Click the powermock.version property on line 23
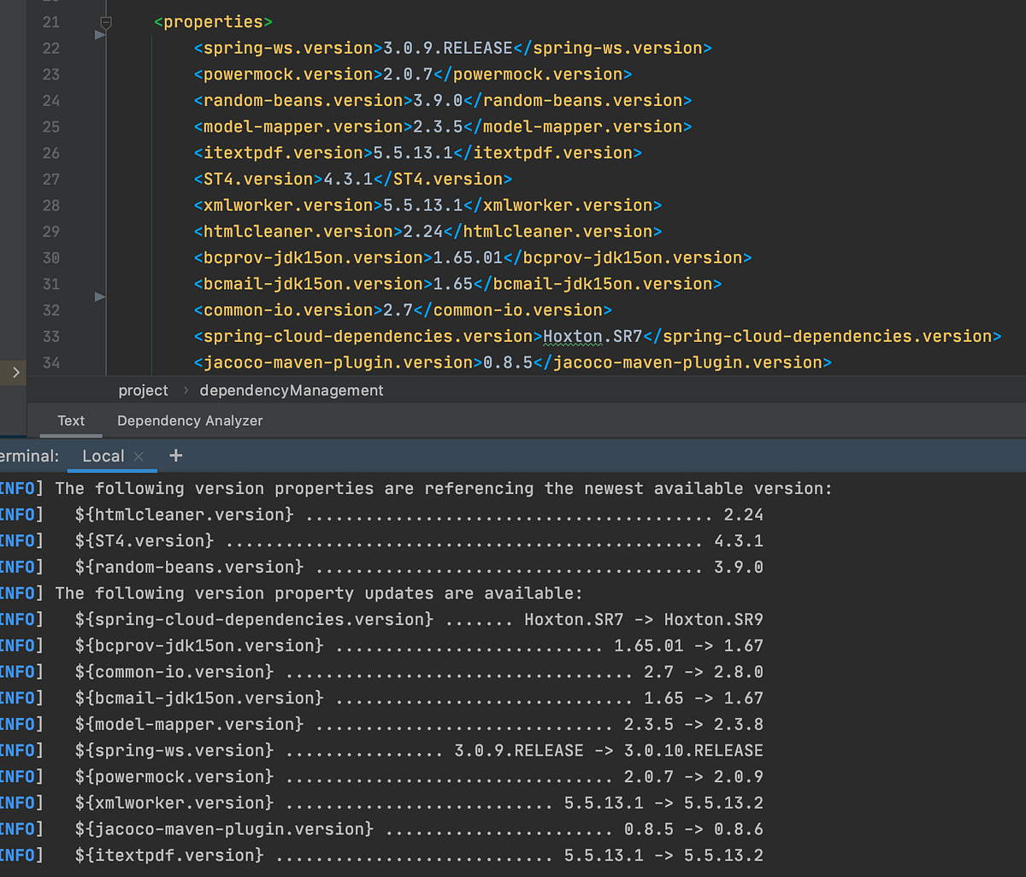Image resolution: width=1026 pixels, height=877 pixels. 282,74
